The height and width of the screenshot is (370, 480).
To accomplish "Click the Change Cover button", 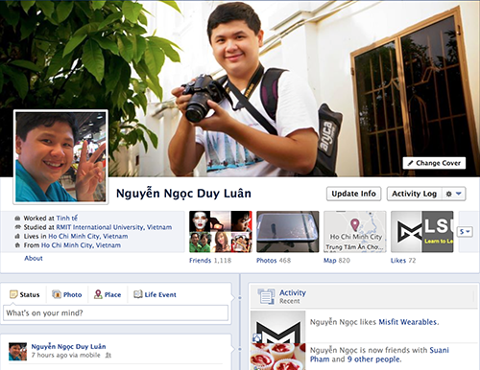I will pyautogui.click(x=434, y=163).
